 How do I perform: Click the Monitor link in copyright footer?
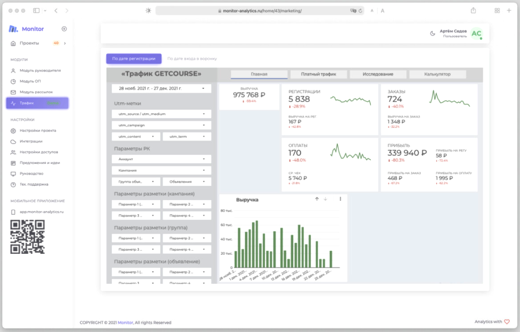point(125,323)
